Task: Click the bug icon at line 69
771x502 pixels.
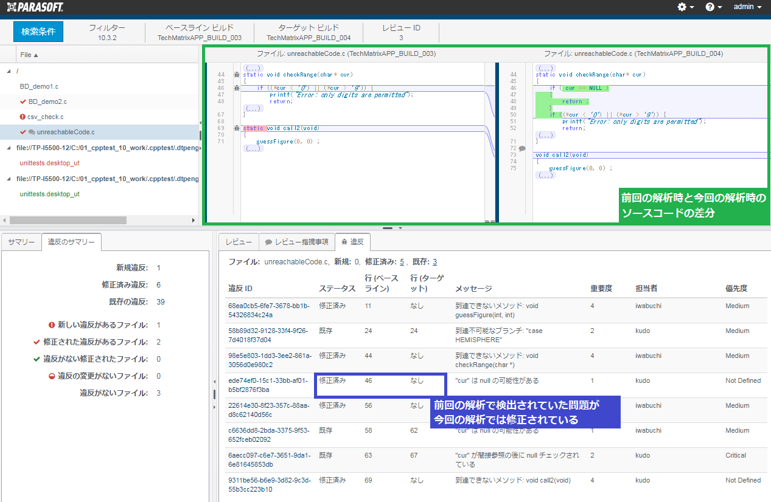Action: pos(237,128)
